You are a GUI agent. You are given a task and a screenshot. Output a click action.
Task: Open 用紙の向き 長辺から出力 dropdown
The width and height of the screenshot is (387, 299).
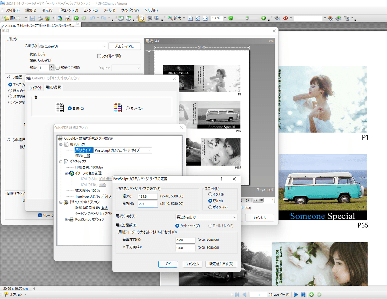[x=206, y=217]
